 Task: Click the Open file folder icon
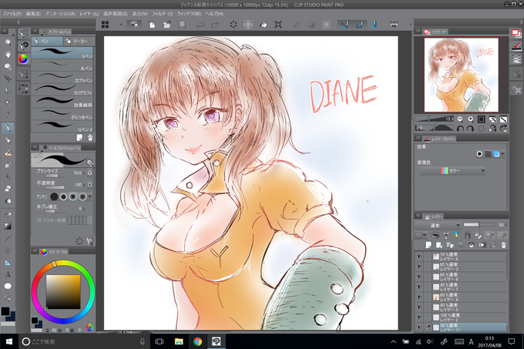point(166,25)
